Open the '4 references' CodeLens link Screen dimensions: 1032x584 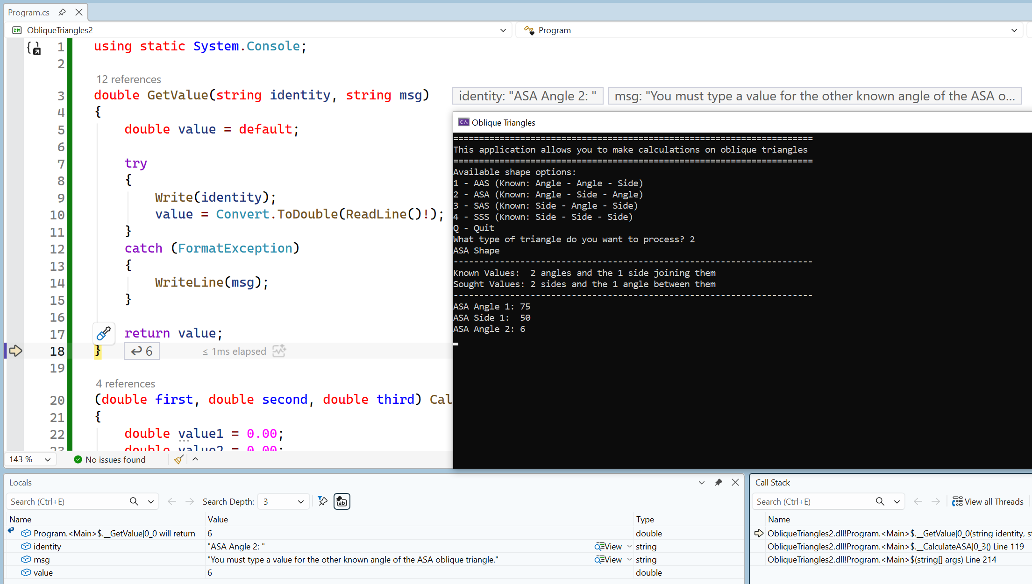(125, 384)
